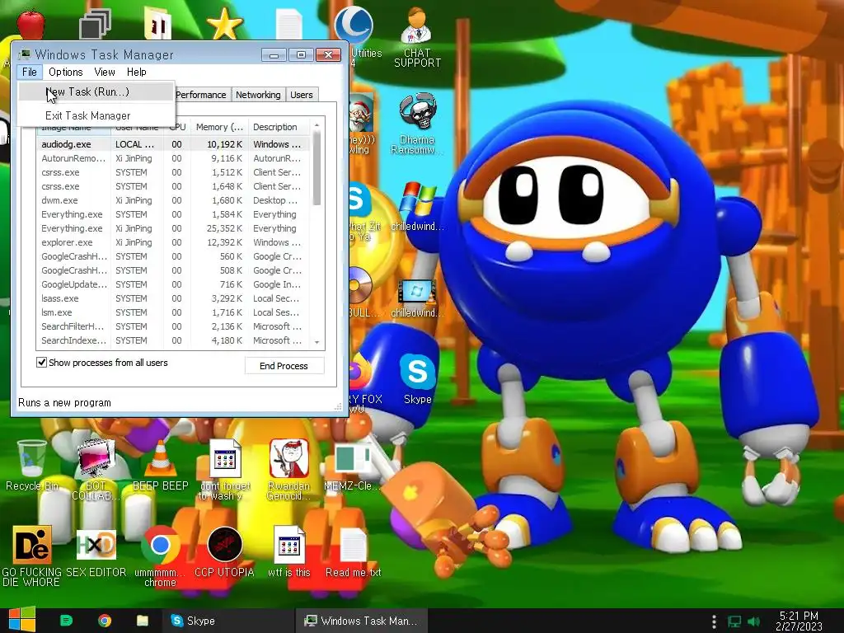
Task: Open the GO FUCKING DIE WHORE icon
Action: pos(32,556)
